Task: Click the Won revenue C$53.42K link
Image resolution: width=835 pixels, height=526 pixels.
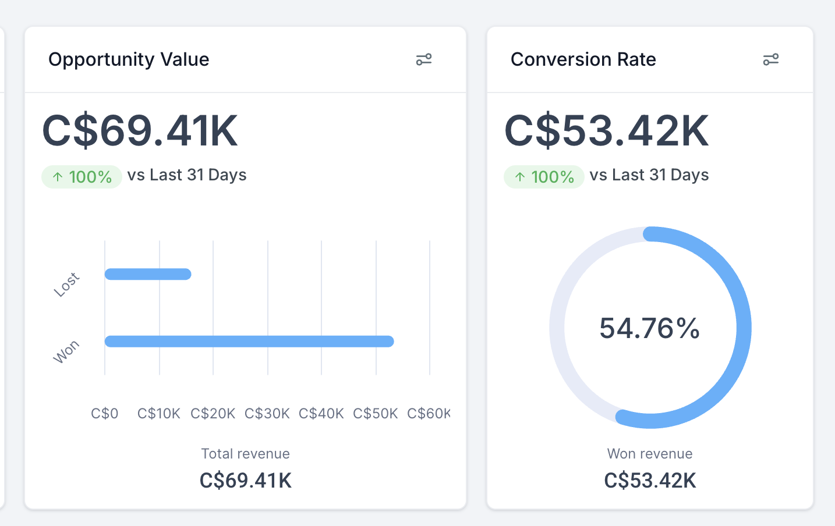Action: coord(649,480)
